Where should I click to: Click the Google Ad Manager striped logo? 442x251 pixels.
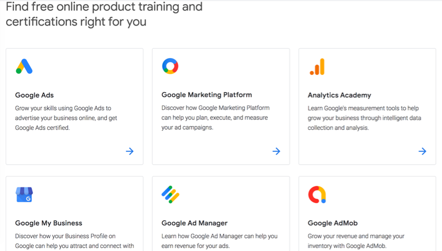click(171, 195)
